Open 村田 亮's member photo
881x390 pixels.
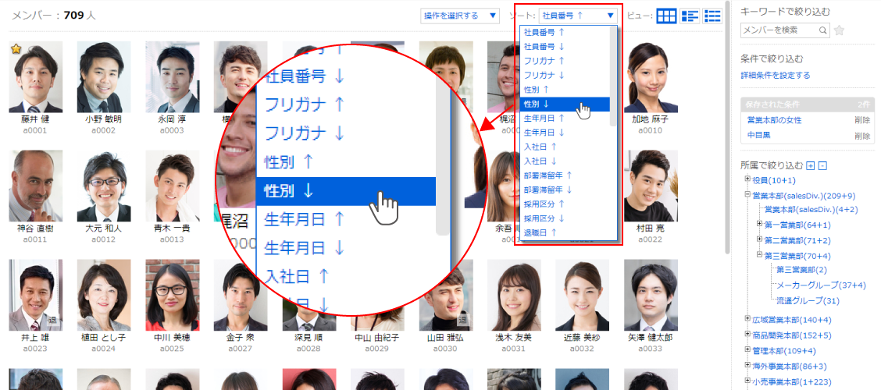[x=651, y=186]
